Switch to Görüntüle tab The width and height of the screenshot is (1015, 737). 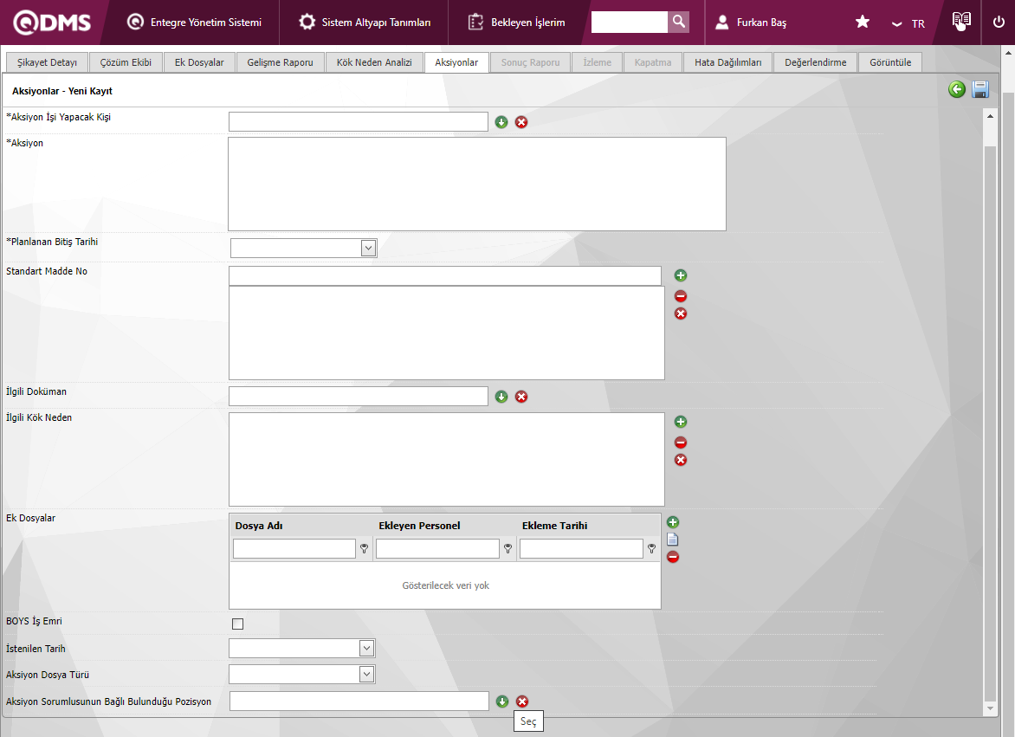(890, 62)
